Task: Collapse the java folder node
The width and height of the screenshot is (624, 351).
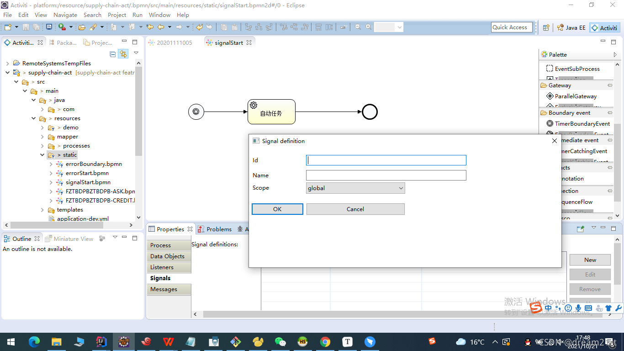Action: tap(34, 100)
